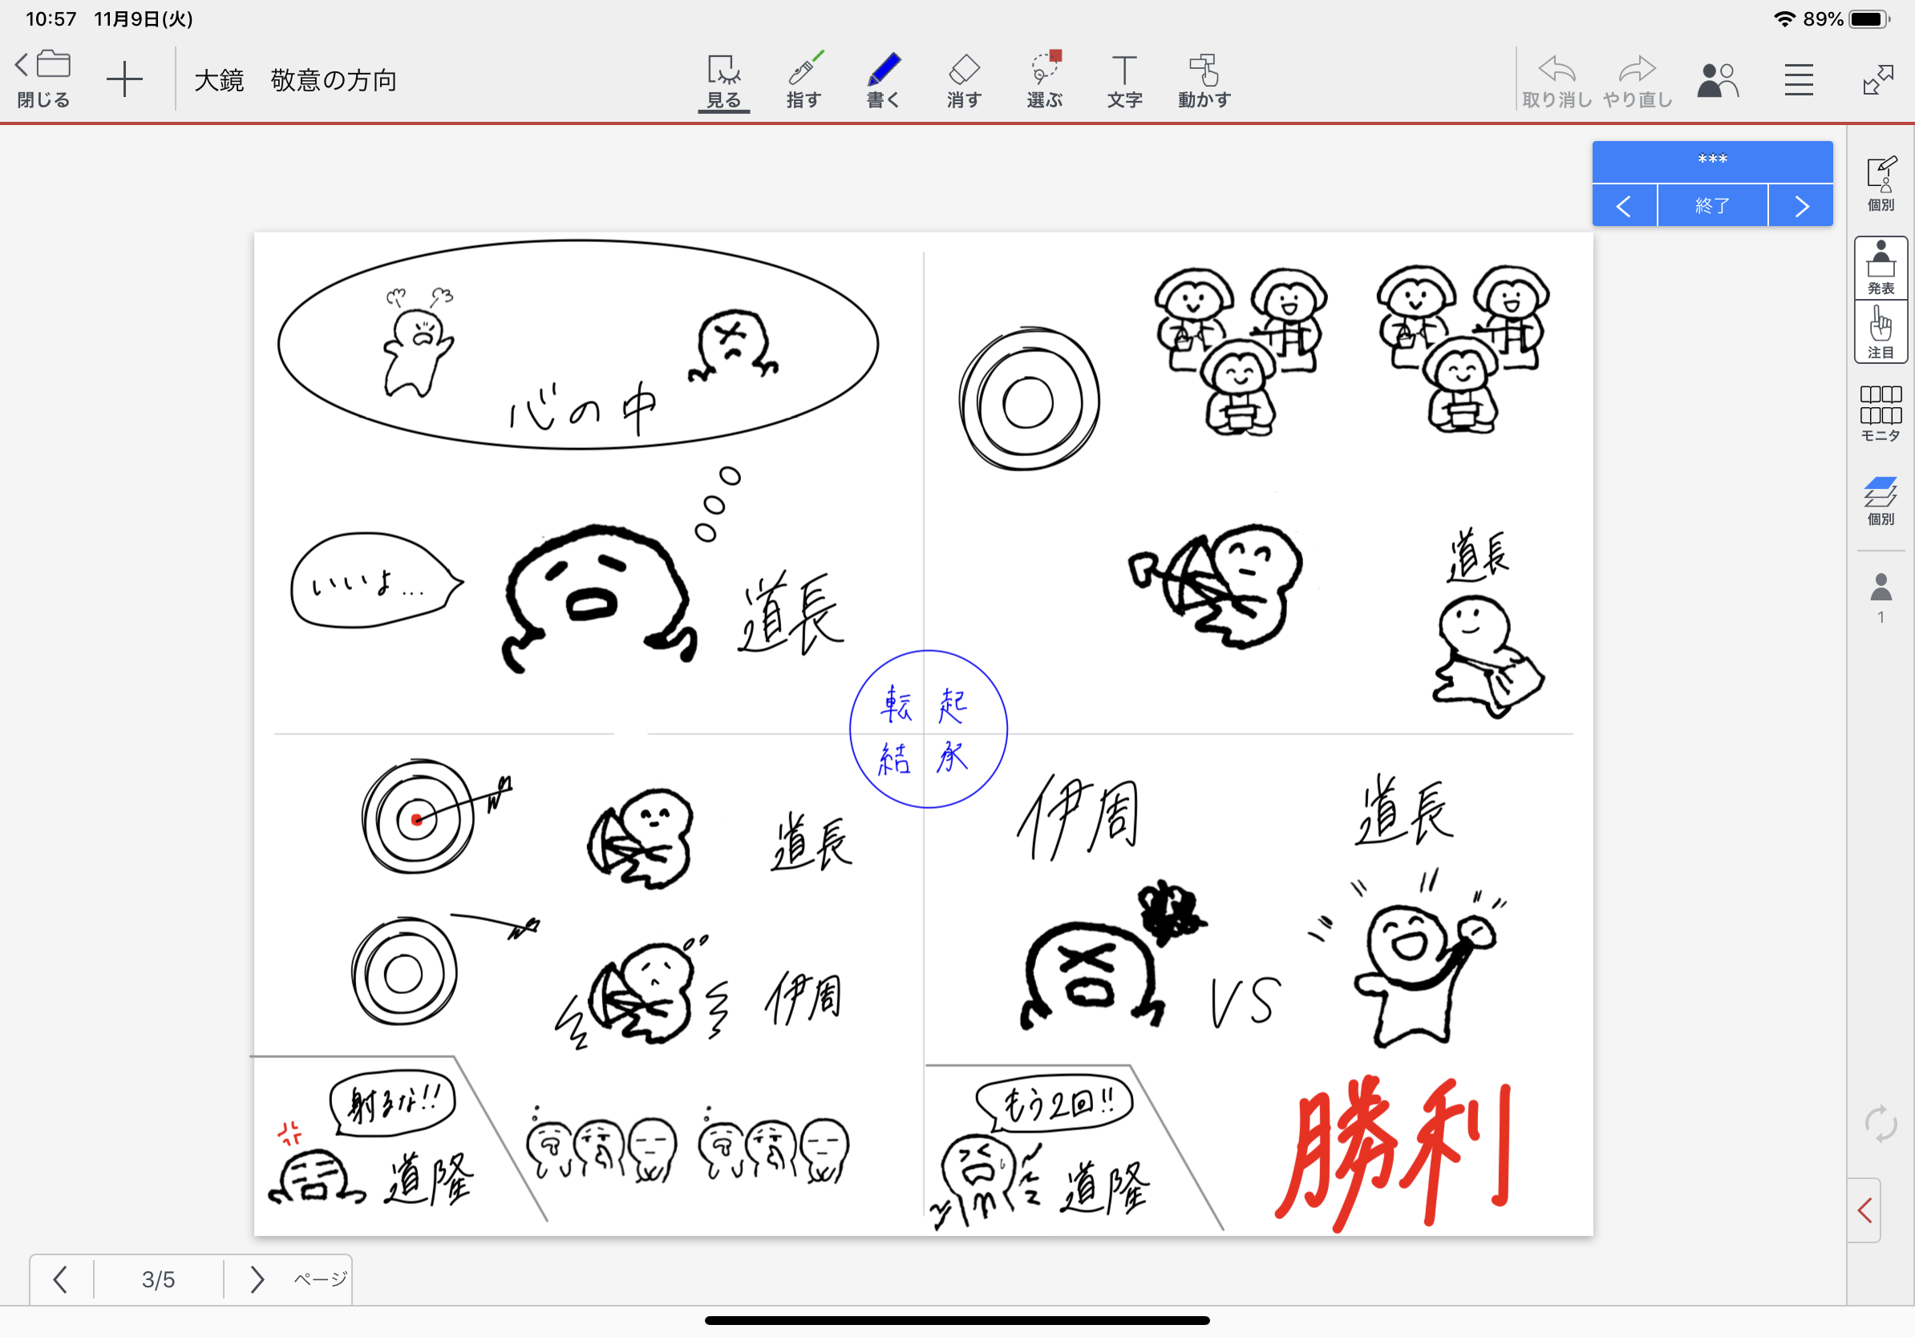Select the 消す eraser tool
Screen dimensions: 1915x1337
(x=963, y=81)
